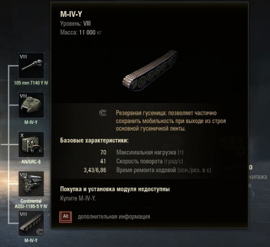Click the M-IV-Y tracks module icon
Viewport: 270px width, 247px height.
pyautogui.click(x=31, y=223)
